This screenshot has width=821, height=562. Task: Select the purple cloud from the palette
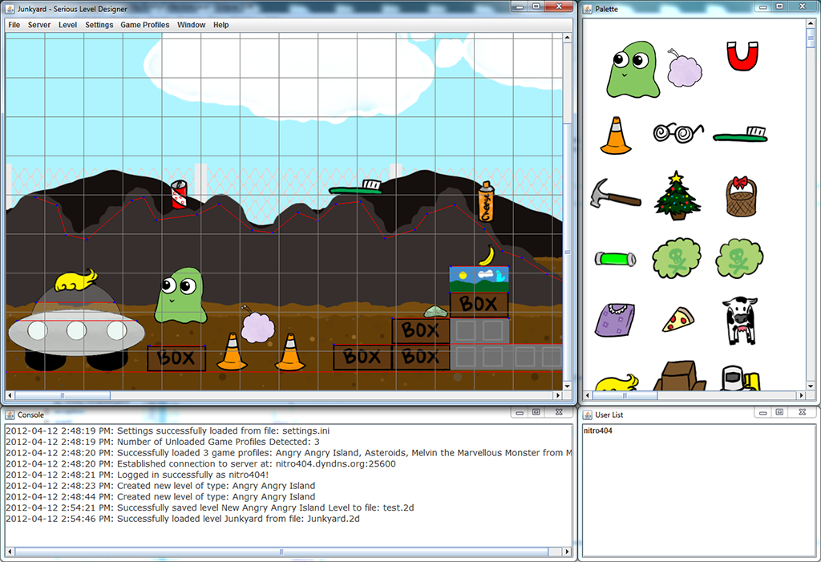684,71
